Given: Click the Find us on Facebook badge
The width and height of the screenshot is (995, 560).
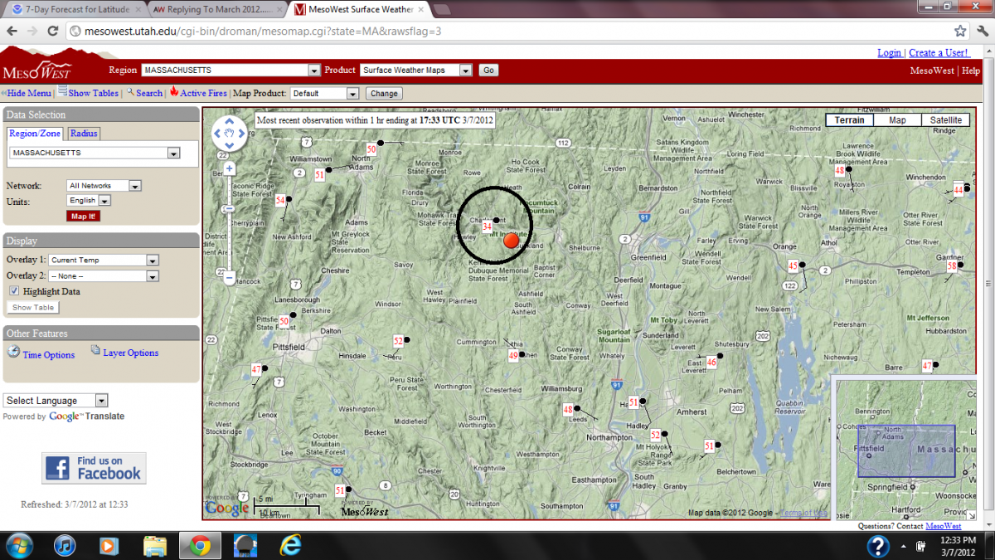Looking at the screenshot, I should click(x=94, y=468).
